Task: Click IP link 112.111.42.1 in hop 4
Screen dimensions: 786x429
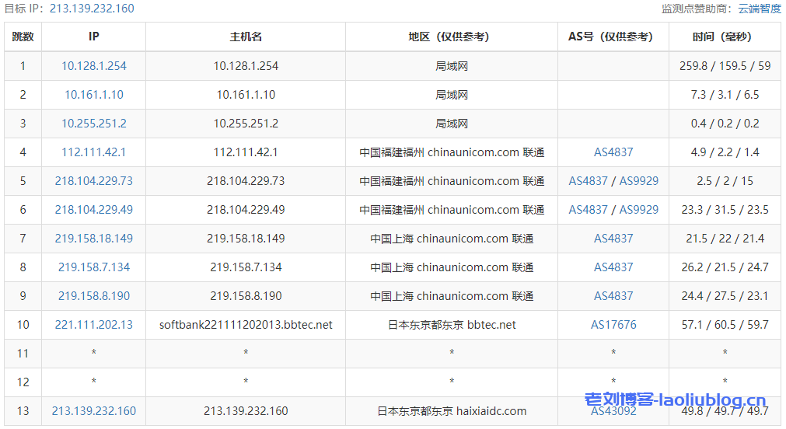Action: (x=93, y=152)
